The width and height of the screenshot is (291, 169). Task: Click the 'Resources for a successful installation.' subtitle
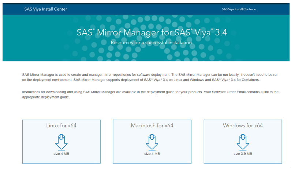click(x=152, y=43)
